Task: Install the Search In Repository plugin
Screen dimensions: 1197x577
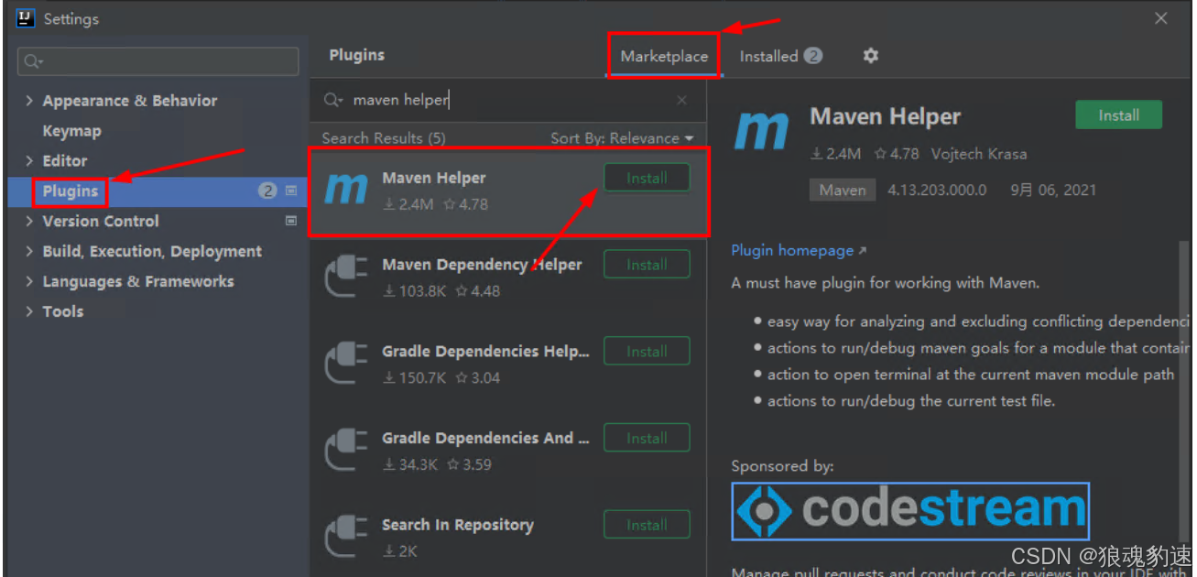Action: click(647, 525)
